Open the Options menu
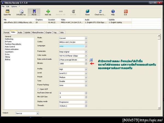The height and width of the screenshot is (123, 164). 14,7
